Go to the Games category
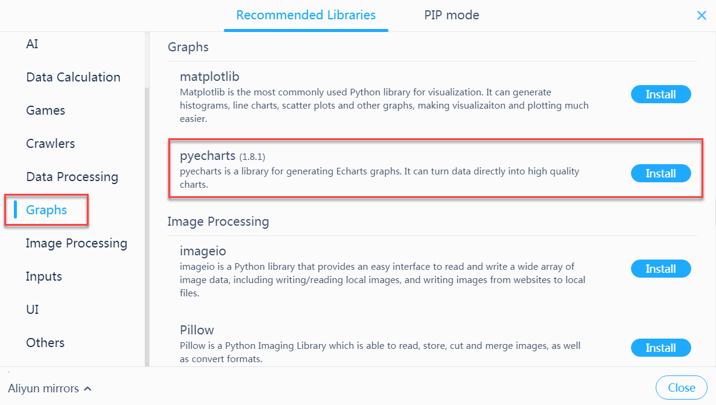The width and height of the screenshot is (716, 405). pyautogui.click(x=45, y=110)
